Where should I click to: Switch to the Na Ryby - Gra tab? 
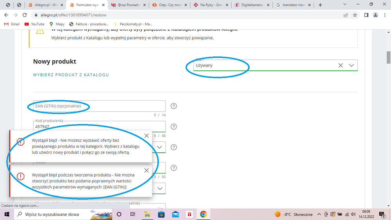pyautogui.click(x=211, y=5)
